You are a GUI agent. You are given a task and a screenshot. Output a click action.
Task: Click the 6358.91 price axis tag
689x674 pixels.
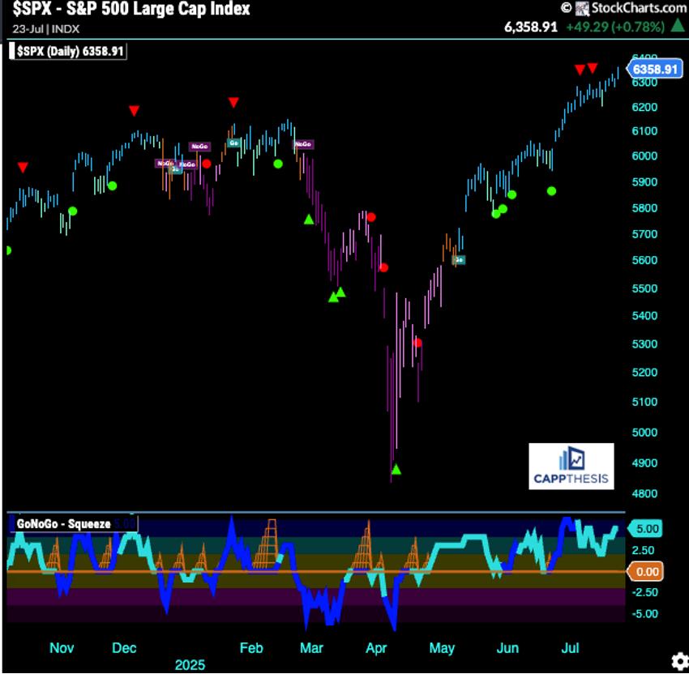(x=655, y=69)
